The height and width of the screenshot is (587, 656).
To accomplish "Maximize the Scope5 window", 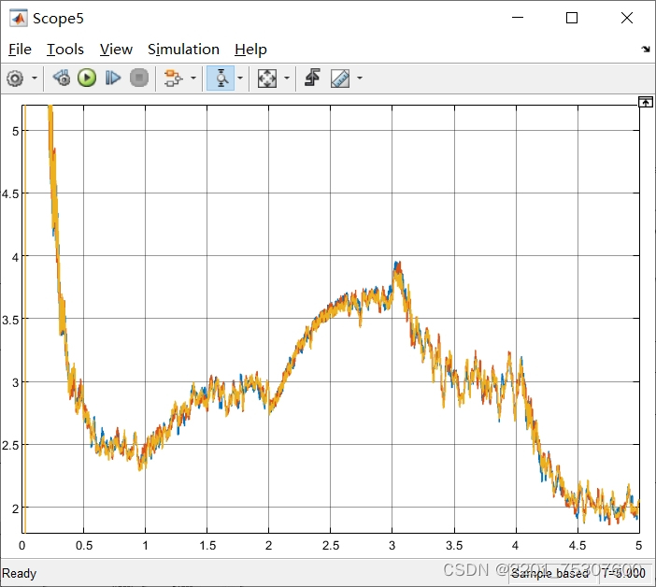I will point(572,18).
